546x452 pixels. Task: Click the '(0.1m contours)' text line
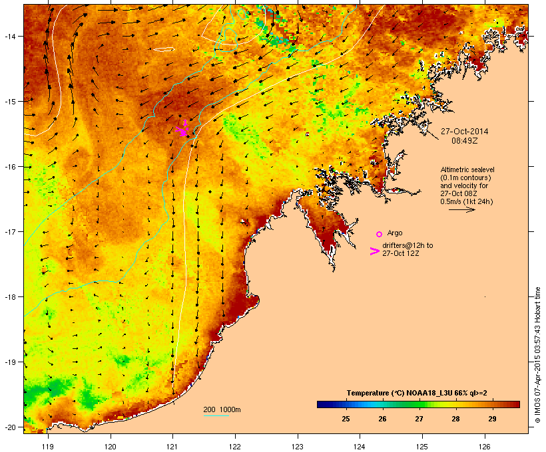point(465,177)
